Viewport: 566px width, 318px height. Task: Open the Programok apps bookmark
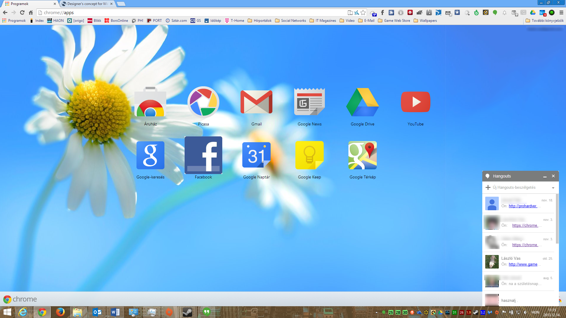14,21
